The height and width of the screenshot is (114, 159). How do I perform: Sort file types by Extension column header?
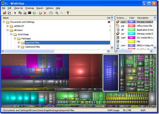[x=121, y=18]
